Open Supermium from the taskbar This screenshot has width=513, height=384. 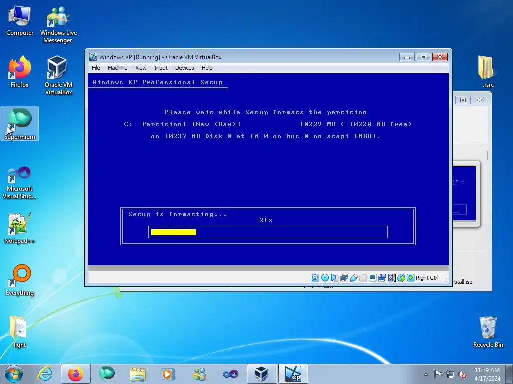[107, 374]
